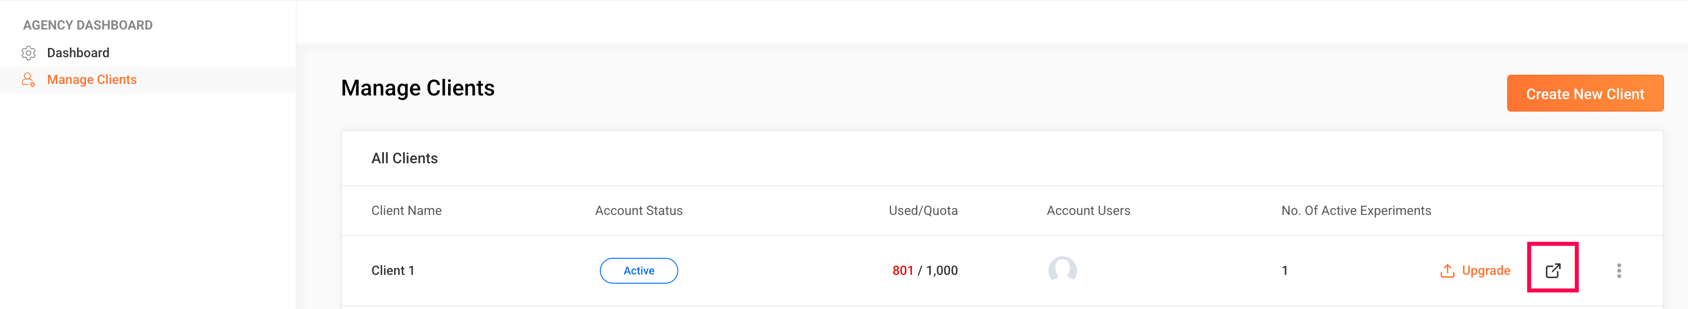Screen dimensions: 1688x309
Task: Click the Used/Quota column header
Action: [x=922, y=211]
